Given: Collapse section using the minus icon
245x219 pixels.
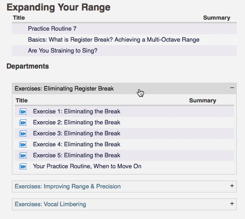Looking at the screenshot, I should pos(232,88).
